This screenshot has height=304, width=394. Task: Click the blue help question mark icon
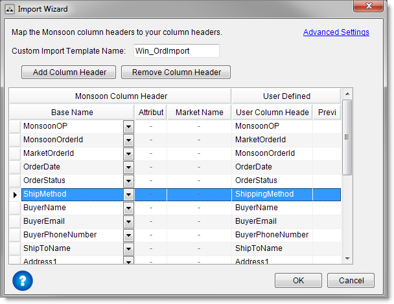[x=23, y=281]
